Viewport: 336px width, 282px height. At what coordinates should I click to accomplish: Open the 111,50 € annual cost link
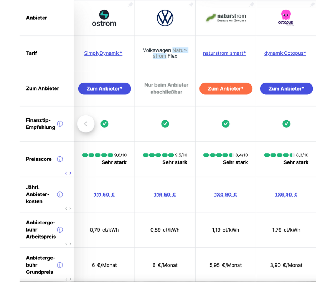click(104, 195)
